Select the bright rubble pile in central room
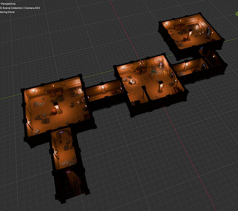The width and height of the screenshot is (238, 211). point(132,81)
